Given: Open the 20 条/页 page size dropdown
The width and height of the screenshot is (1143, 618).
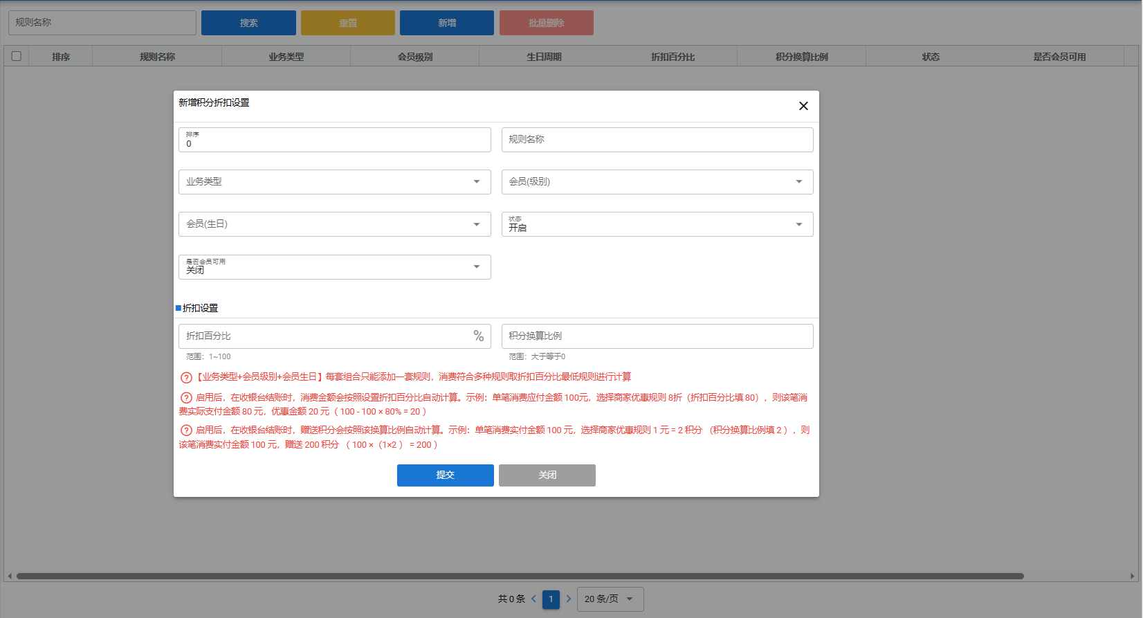Looking at the screenshot, I should pyautogui.click(x=610, y=599).
